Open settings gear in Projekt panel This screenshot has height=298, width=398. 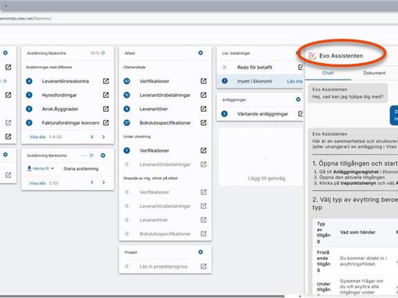[x=200, y=252]
